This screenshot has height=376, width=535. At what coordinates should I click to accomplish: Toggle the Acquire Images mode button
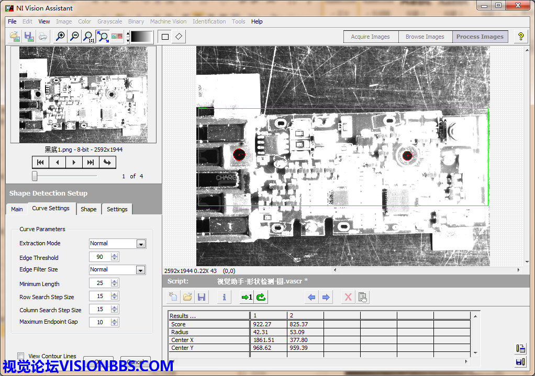click(x=370, y=37)
